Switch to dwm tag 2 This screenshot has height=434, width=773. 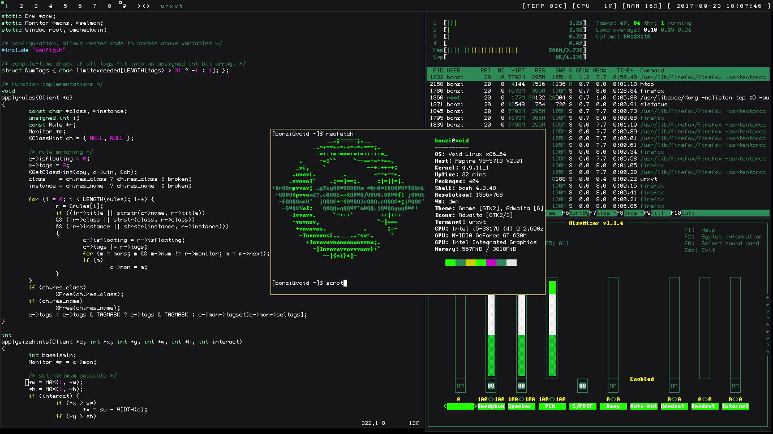21,6
